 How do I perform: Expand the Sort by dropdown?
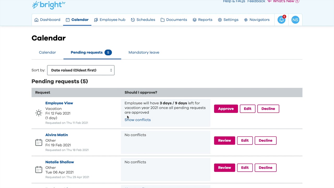point(81,70)
